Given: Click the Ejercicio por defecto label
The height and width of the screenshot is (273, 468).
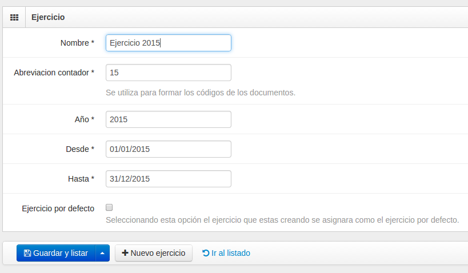Looking at the screenshot, I should [x=58, y=208].
